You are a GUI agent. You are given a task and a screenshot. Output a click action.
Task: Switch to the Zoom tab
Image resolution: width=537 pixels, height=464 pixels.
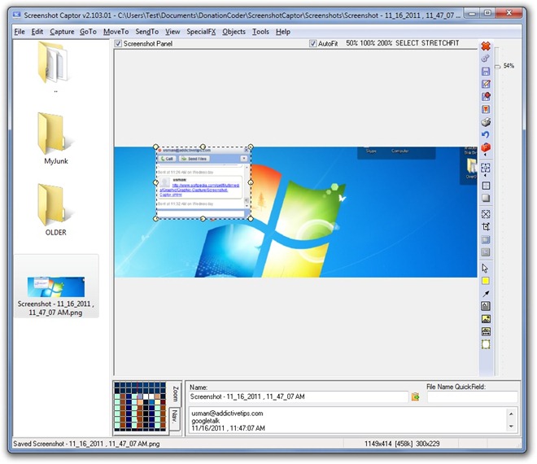click(x=176, y=394)
